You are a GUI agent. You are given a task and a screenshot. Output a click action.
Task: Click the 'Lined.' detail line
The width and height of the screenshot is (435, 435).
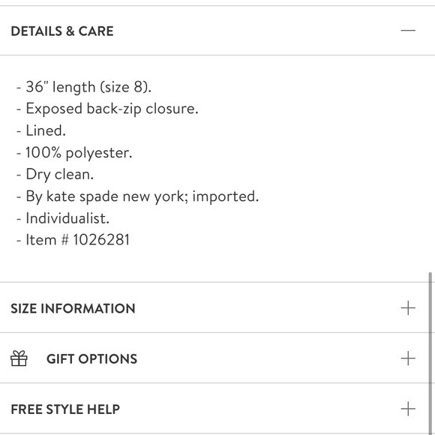pos(46,130)
